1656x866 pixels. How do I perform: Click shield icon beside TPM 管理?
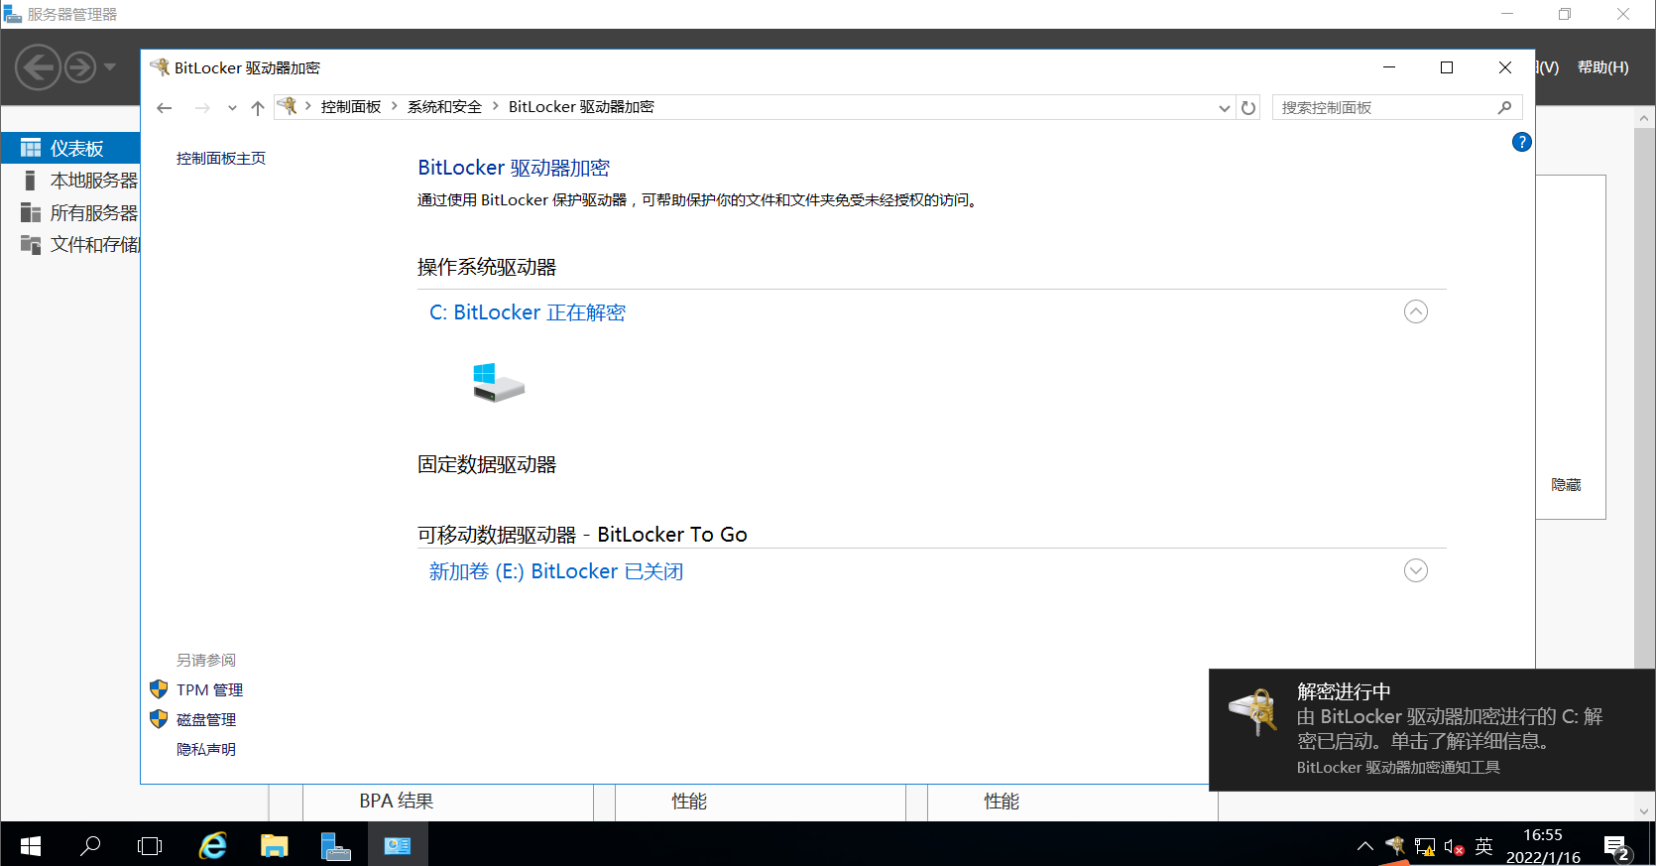159,688
